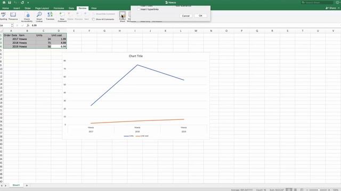Go to next sheet arrow
The image size is (341, 191).
(x=6, y=186)
